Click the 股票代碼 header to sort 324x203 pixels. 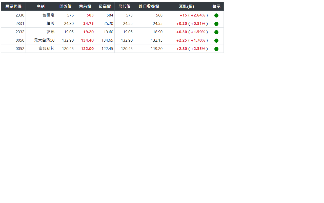pyautogui.click(x=13, y=6)
